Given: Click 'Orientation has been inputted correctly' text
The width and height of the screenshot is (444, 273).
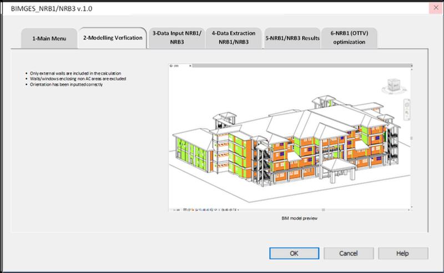Looking at the screenshot, I should 66,84.
